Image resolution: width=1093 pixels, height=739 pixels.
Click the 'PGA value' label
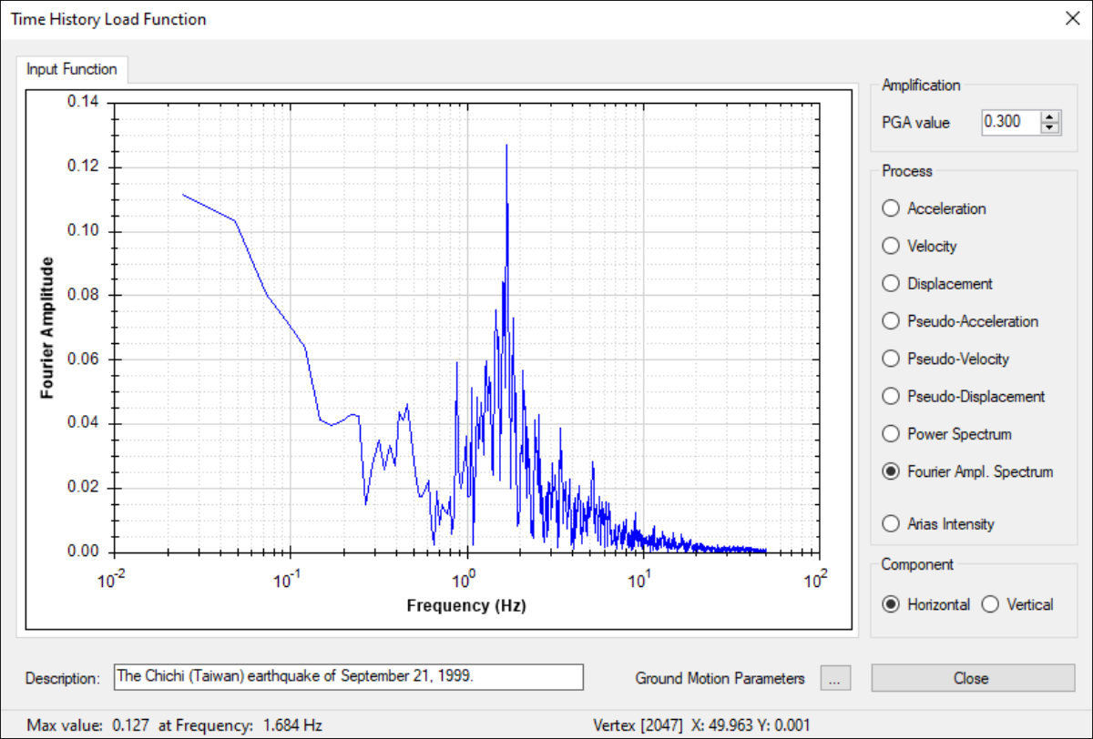[915, 123]
